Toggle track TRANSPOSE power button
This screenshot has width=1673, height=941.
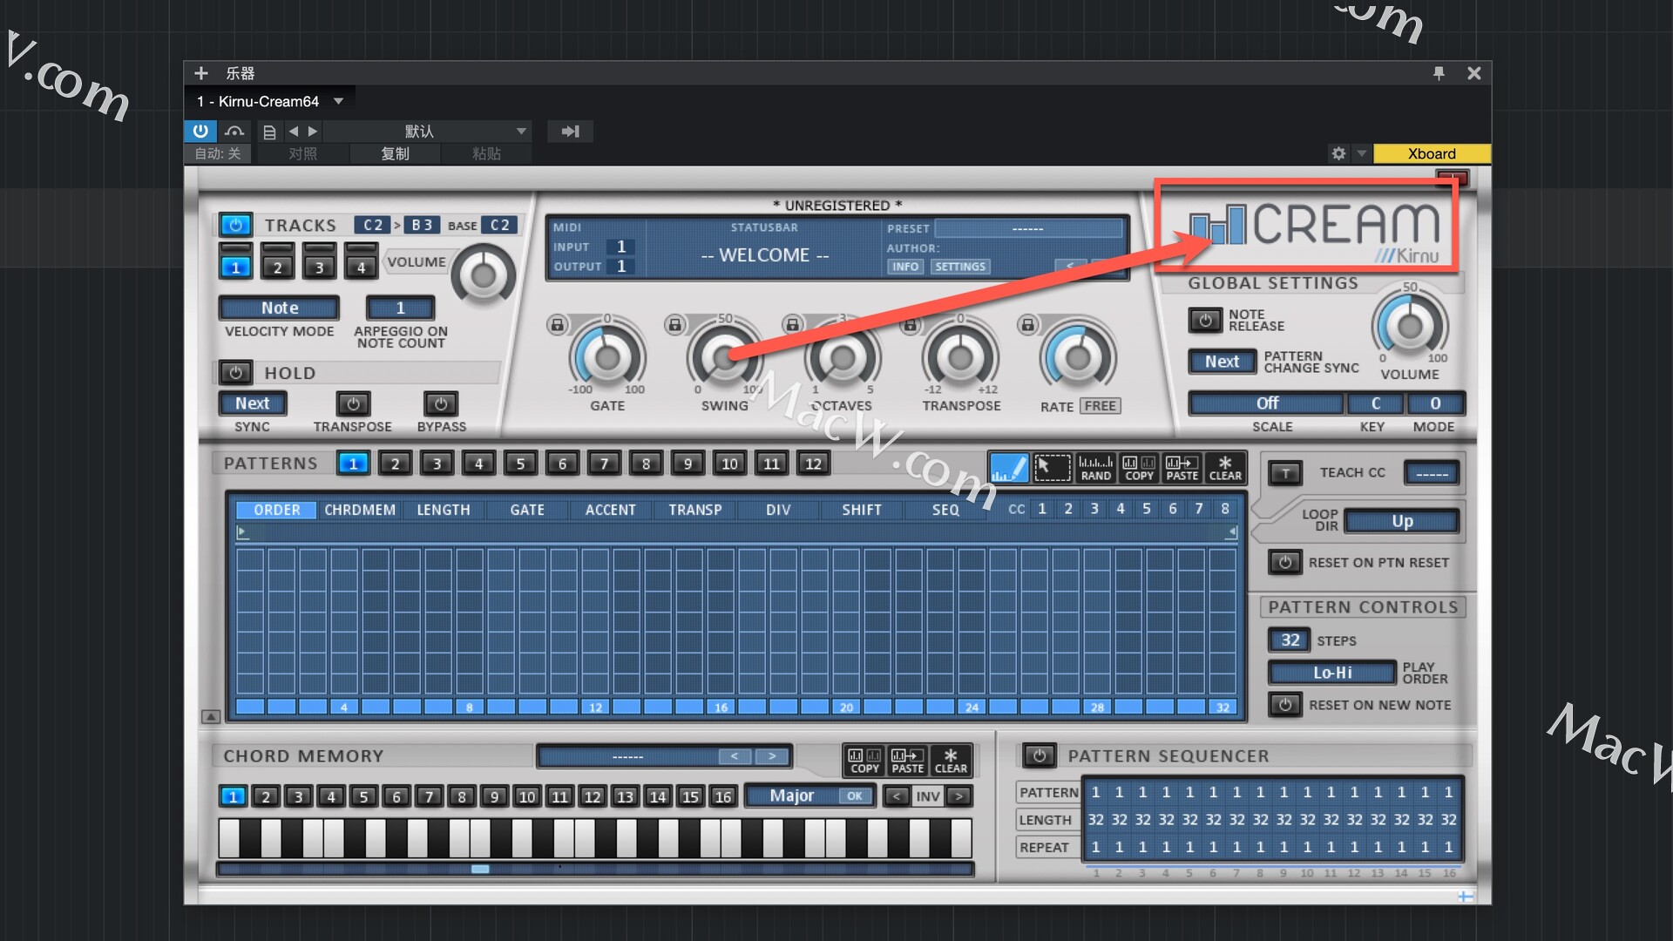point(353,403)
